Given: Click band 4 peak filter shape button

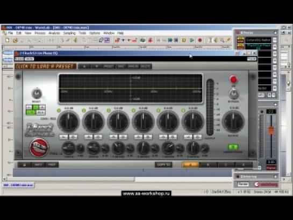Looking at the screenshot, I should click(138, 137).
